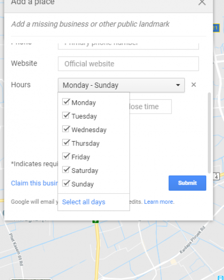Open the Learn more link
Screen dimensions: 224x280
click(159, 202)
